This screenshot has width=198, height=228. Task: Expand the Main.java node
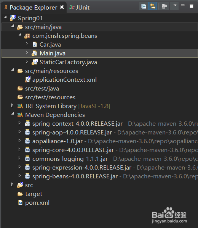pos(27,52)
